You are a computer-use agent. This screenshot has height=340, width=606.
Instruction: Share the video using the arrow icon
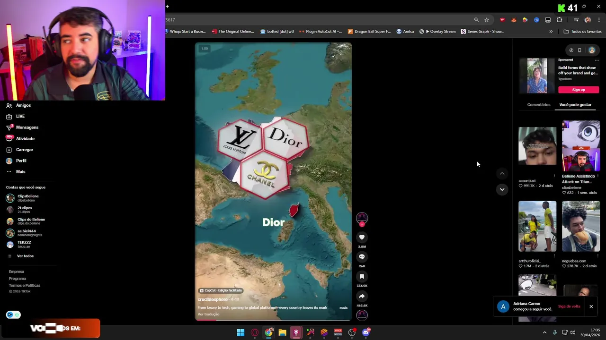pos(362,296)
